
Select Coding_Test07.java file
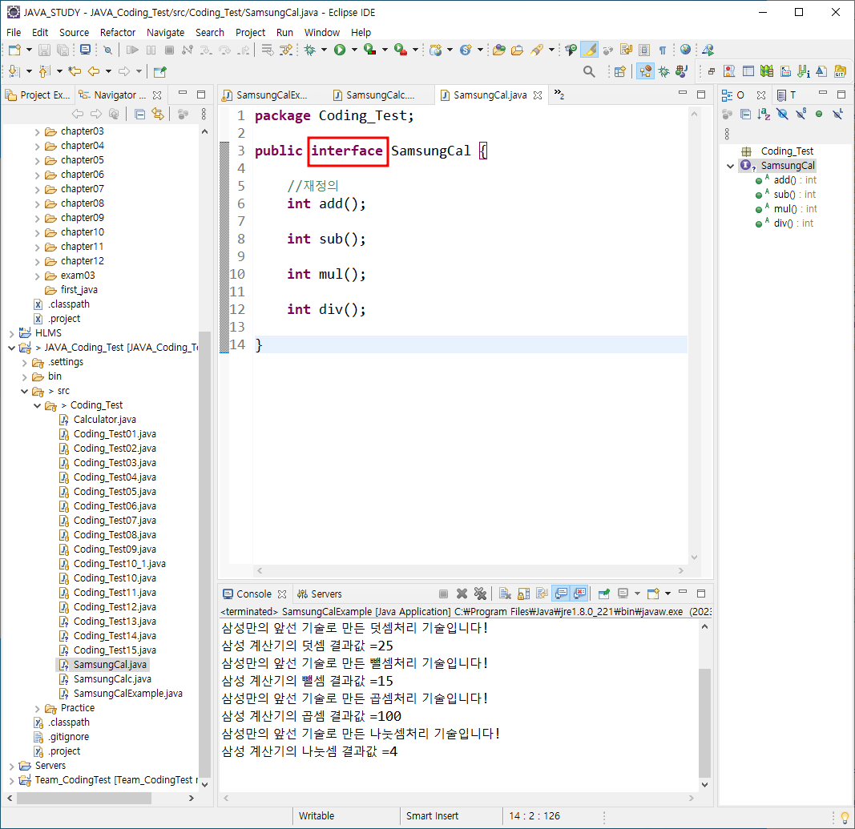tap(115, 521)
